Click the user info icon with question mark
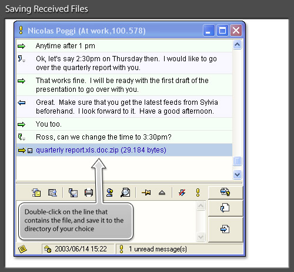The image size is (294, 272). pyautogui.click(x=109, y=193)
